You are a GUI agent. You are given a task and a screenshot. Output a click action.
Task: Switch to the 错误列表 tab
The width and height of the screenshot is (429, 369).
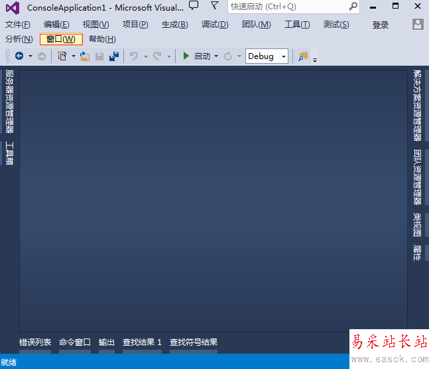click(x=35, y=342)
